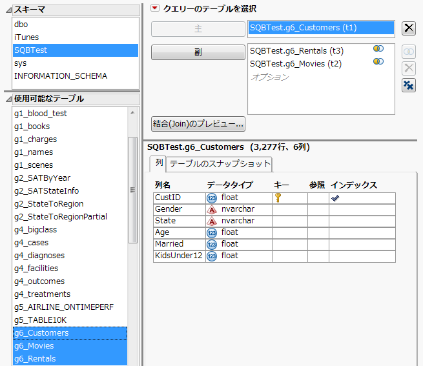Collapse クエリーのテーブルを選択 red triangle
Screen dimensions: 423x366
155,8
